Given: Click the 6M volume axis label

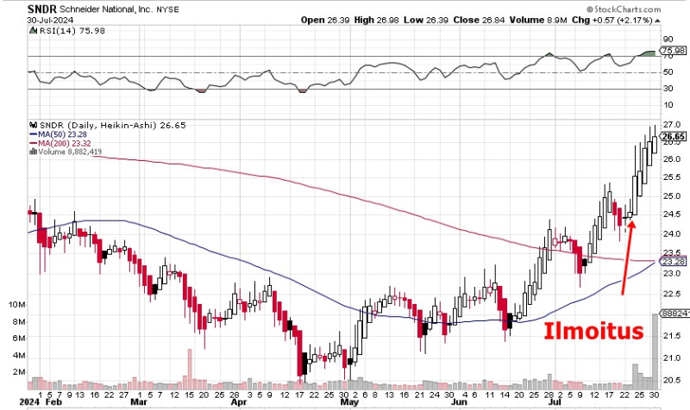Looking at the screenshot, I should 19,339.
